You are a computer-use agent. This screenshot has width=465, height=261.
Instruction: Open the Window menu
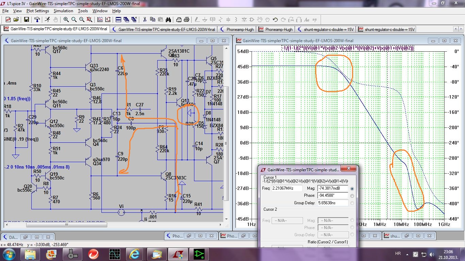point(100,11)
